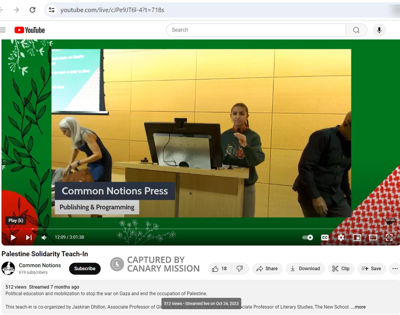Create a clip of the video

click(341, 269)
